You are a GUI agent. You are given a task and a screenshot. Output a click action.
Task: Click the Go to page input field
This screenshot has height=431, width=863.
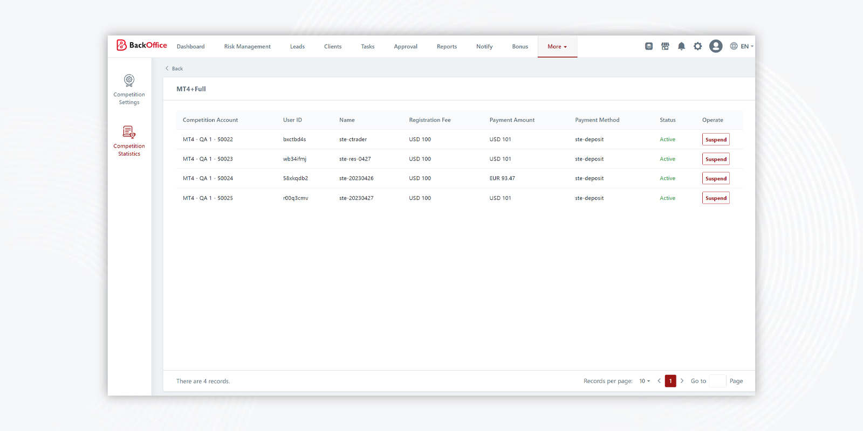click(x=717, y=381)
